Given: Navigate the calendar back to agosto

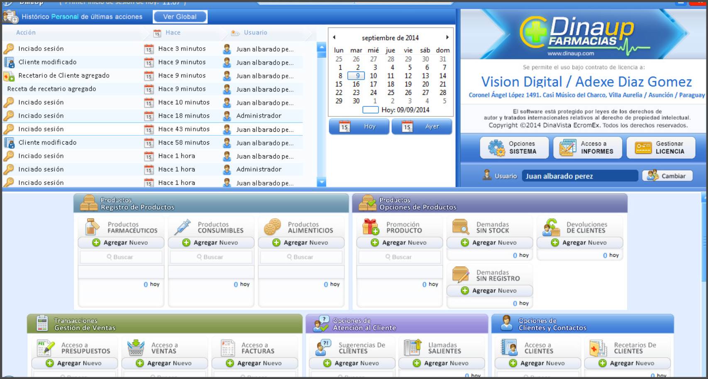Looking at the screenshot, I should pyautogui.click(x=334, y=37).
